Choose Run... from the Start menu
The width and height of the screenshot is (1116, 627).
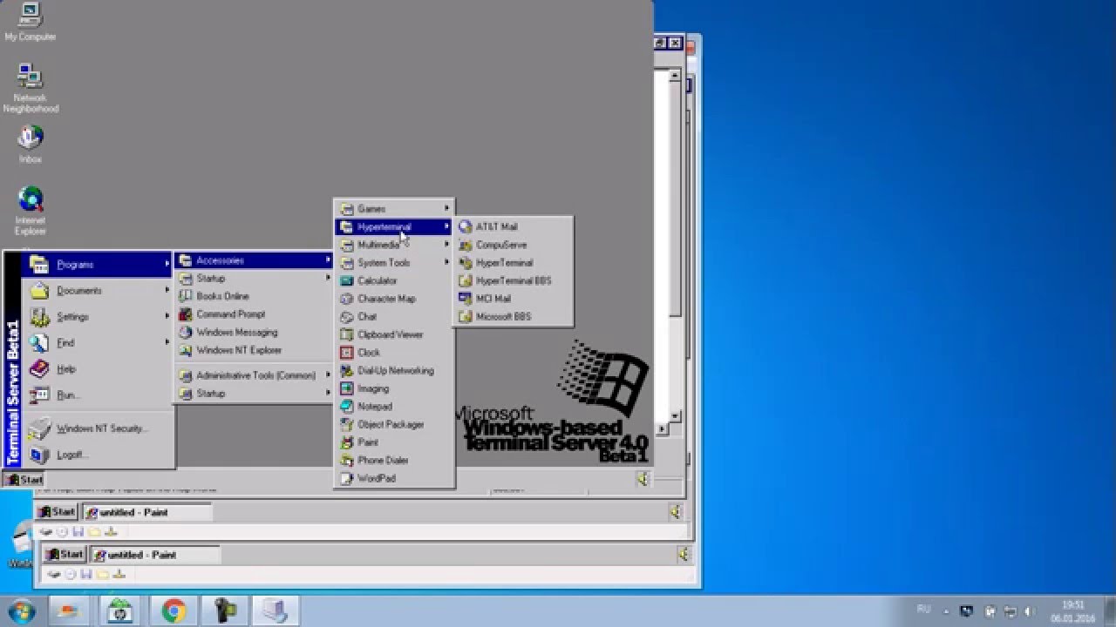coord(98,395)
